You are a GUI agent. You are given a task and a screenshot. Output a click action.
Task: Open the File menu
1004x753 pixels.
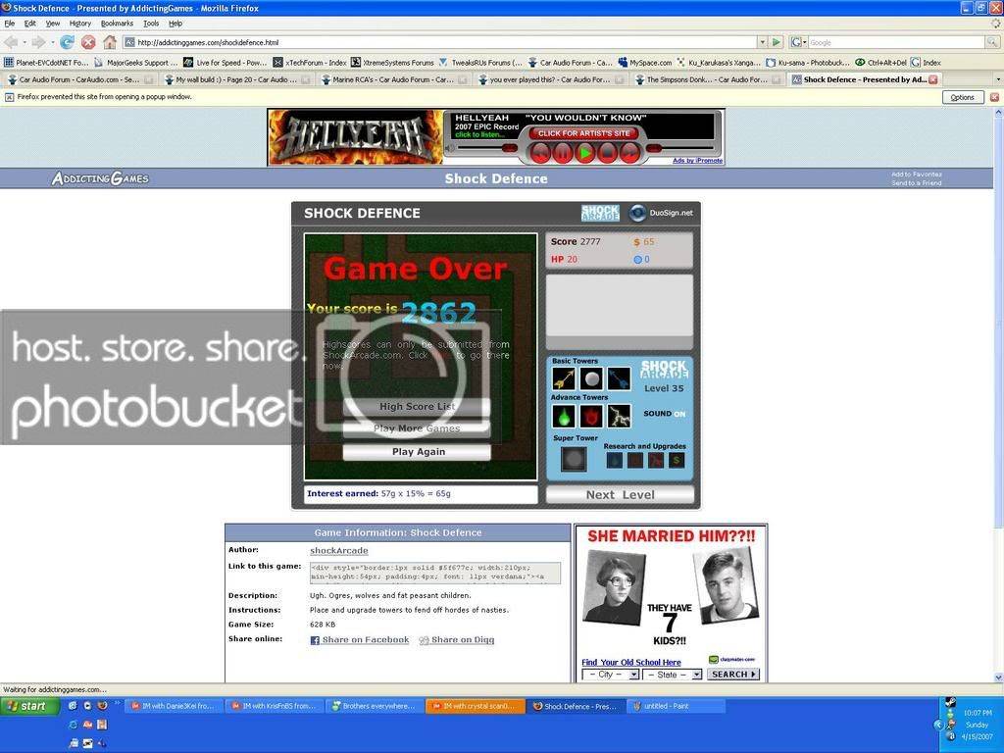click(x=10, y=24)
